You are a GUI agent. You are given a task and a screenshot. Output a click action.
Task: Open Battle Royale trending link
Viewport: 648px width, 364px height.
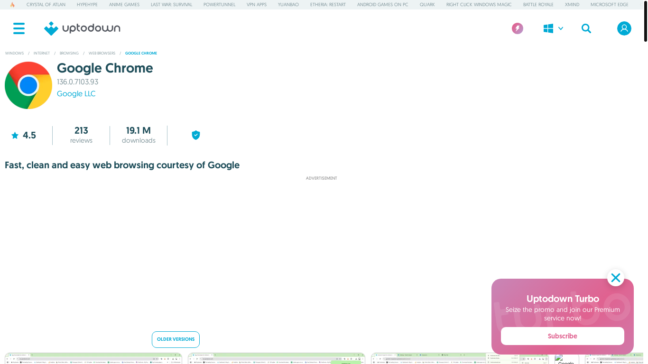pos(538,5)
